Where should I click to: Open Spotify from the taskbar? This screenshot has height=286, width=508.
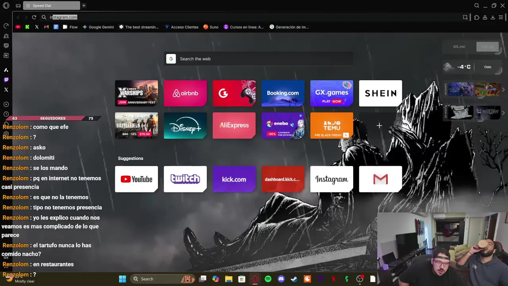pyautogui.click(x=268, y=279)
